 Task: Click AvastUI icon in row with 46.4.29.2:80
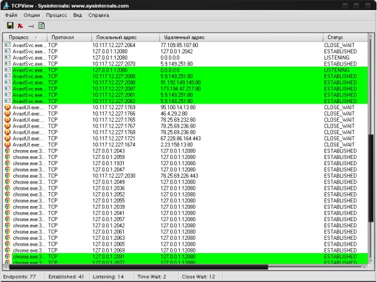tap(8, 114)
